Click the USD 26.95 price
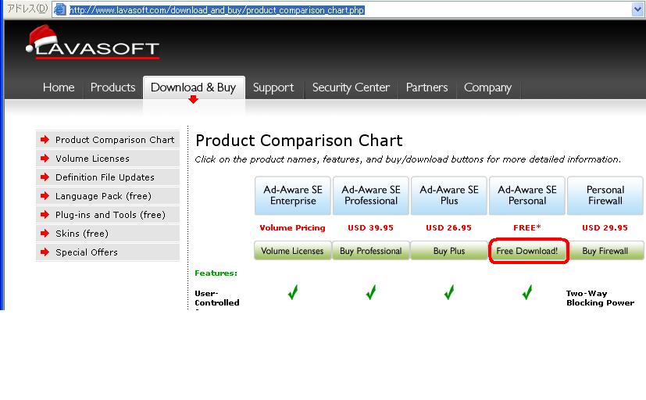646x400 pixels. 448,227
